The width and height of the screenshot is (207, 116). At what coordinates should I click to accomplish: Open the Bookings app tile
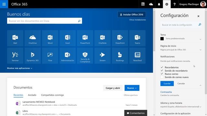[x=120, y=56]
